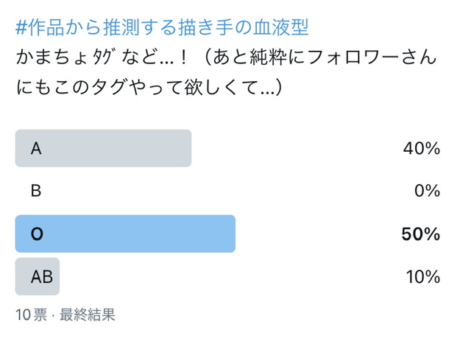Click the letter A poll label
The height and width of the screenshot is (342, 471).
tap(35, 148)
